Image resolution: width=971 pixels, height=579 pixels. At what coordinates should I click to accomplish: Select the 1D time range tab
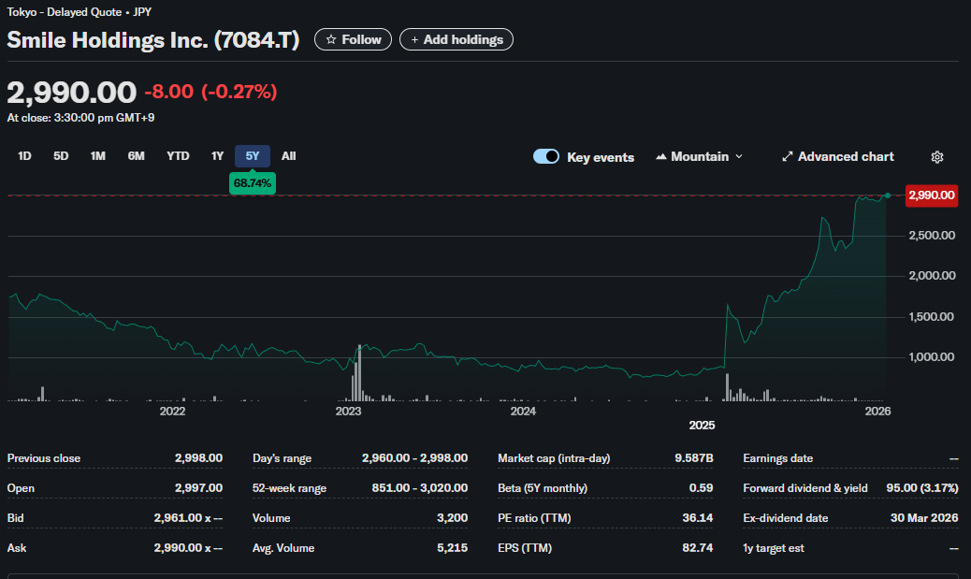pos(24,156)
